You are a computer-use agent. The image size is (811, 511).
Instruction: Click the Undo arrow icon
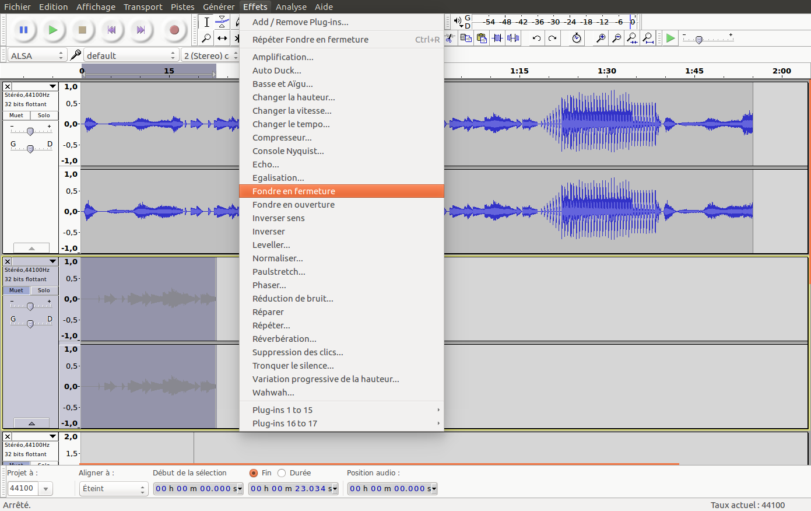(536, 38)
